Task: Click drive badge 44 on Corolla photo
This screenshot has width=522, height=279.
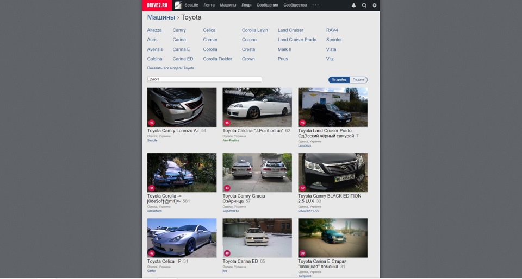Action: point(152,188)
